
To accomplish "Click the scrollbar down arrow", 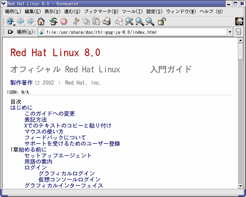I will coord(240,186).
